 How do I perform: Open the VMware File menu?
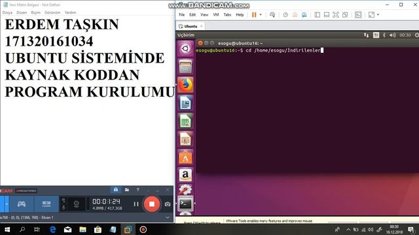coord(182,14)
